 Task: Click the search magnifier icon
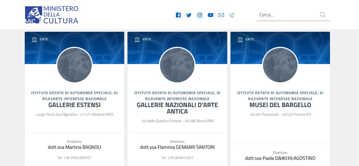pos(322,15)
